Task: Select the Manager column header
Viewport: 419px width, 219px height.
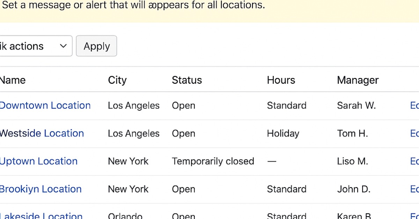Action: tap(358, 80)
